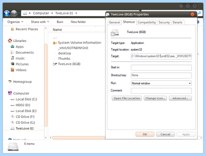Click the Cancel button in Properties
The width and height of the screenshot is (206, 156).
pos(165,134)
